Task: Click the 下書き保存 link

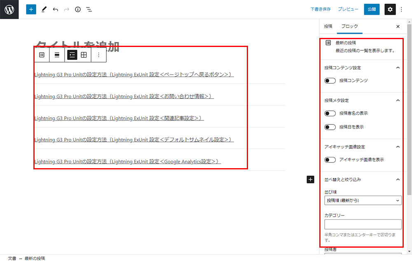Action: click(x=321, y=9)
